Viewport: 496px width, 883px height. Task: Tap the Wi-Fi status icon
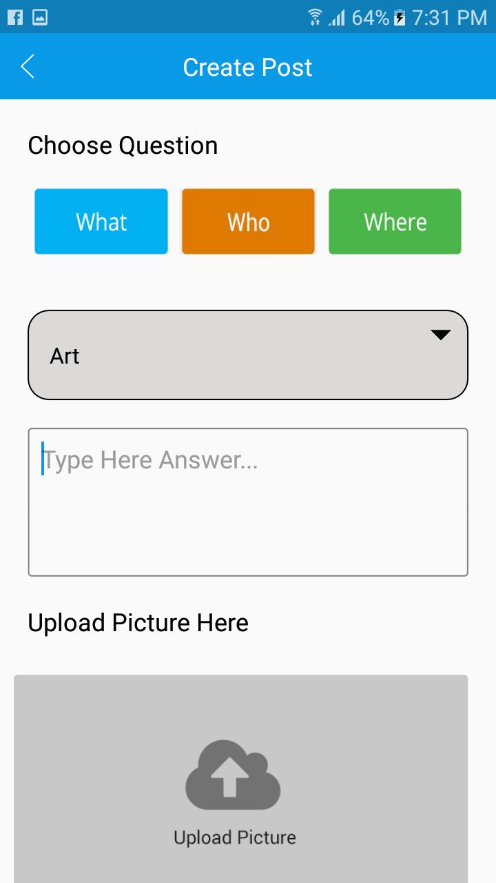pyautogui.click(x=315, y=17)
